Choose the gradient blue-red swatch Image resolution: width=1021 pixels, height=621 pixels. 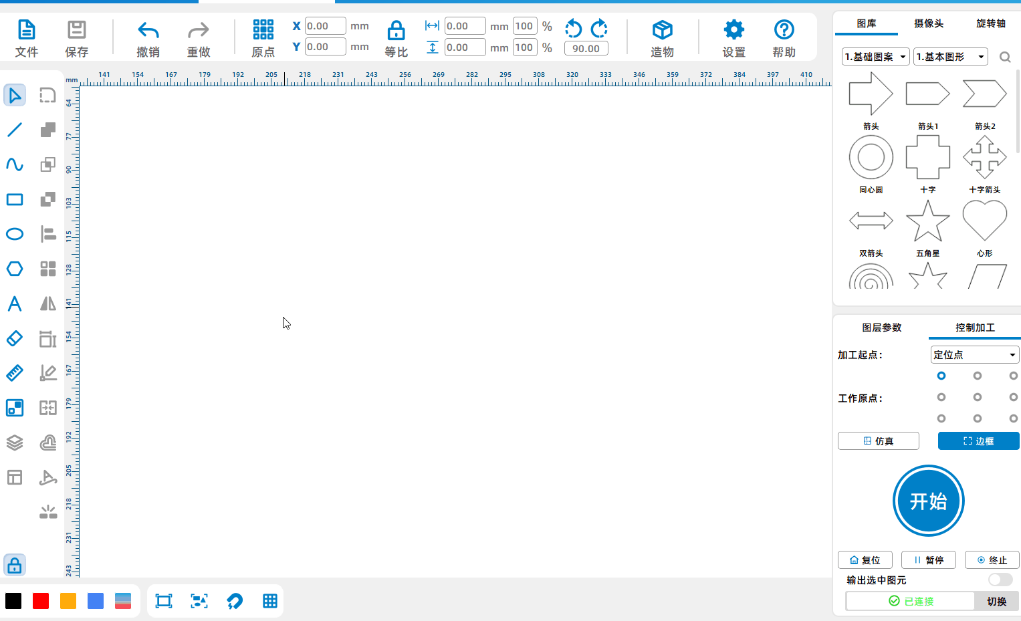point(123,601)
